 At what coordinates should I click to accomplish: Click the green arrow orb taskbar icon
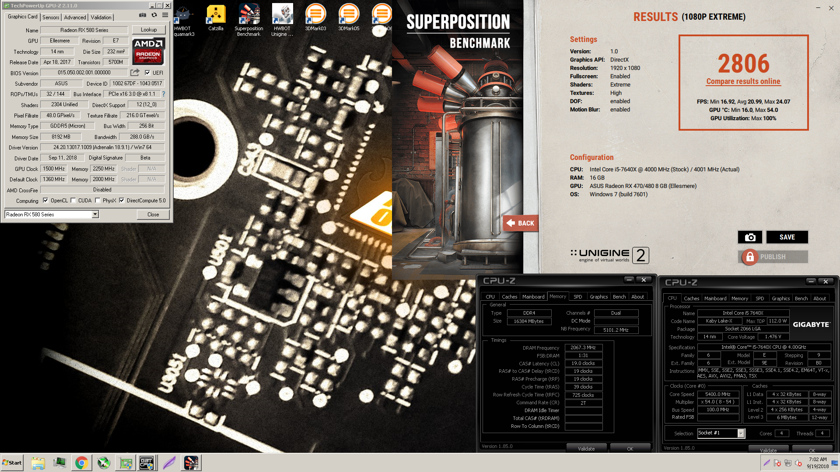pos(104,463)
